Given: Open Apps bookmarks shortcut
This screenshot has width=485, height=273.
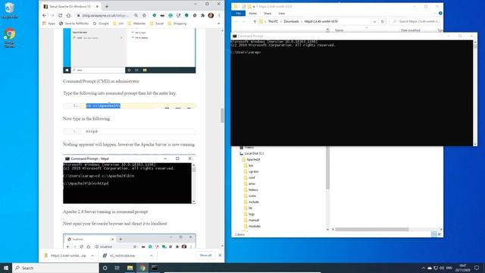Looking at the screenshot, I should click(x=48, y=24).
